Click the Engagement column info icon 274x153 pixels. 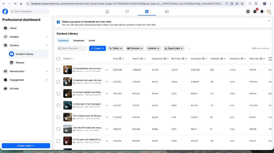(x=165, y=59)
